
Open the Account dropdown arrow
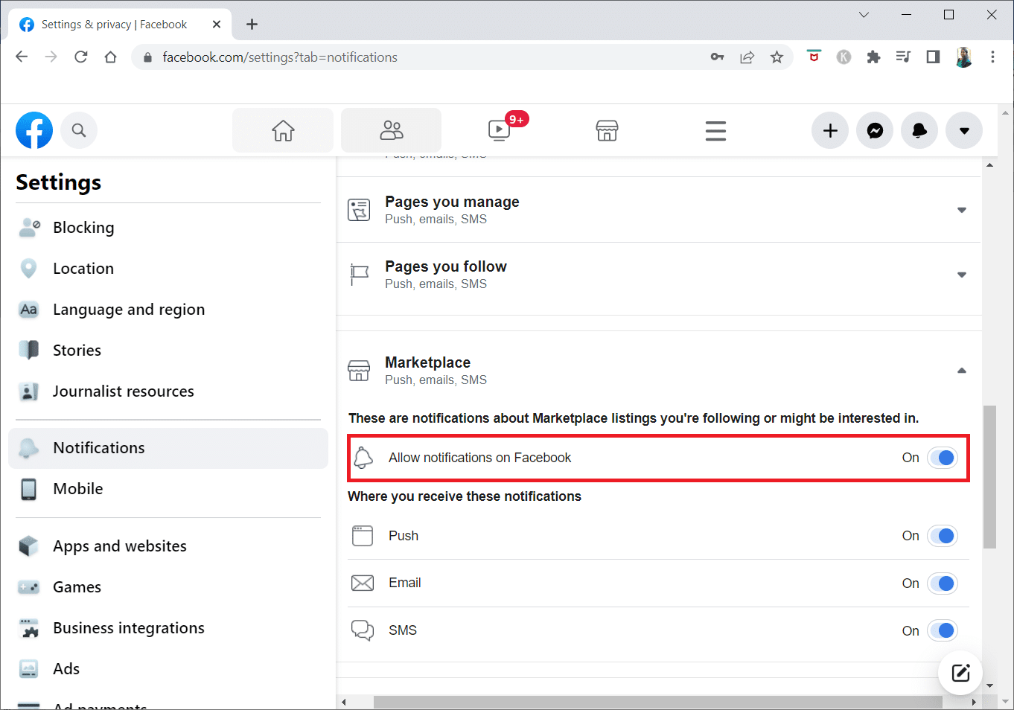point(964,131)
